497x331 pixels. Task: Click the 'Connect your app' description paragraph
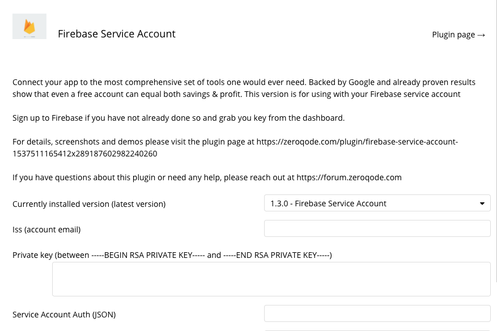[x=244, y=88]
